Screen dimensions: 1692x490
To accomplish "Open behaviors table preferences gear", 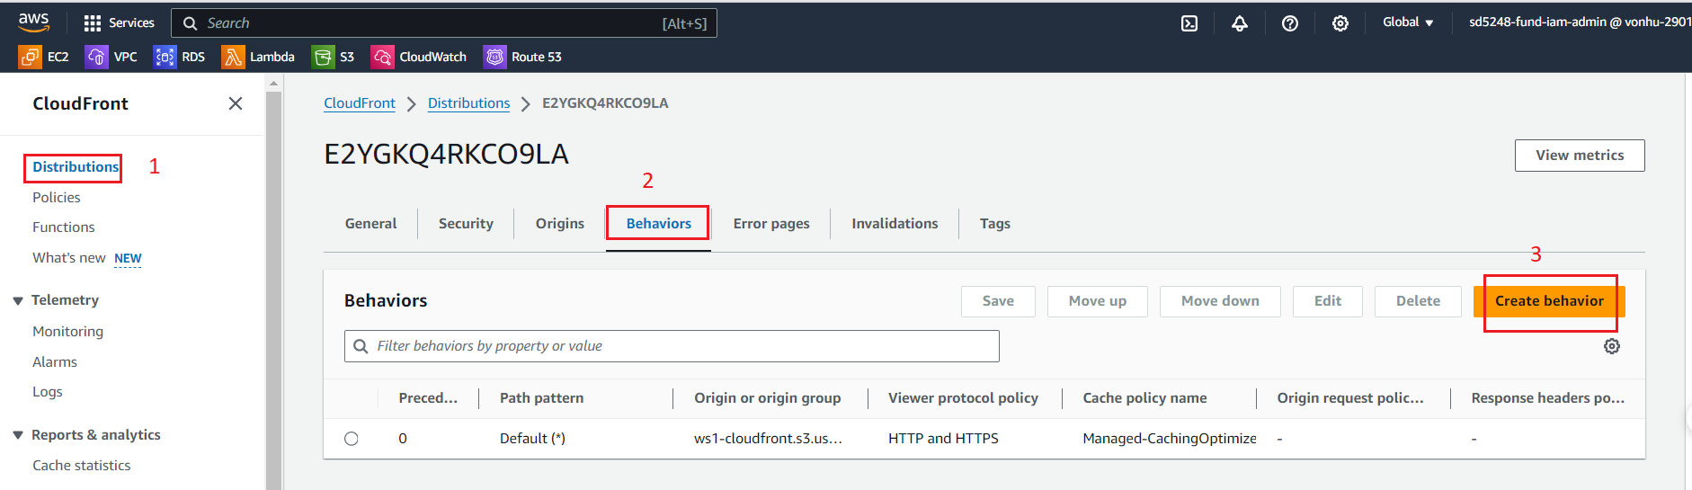I will pyautogui.click(x=1612, y=346).
